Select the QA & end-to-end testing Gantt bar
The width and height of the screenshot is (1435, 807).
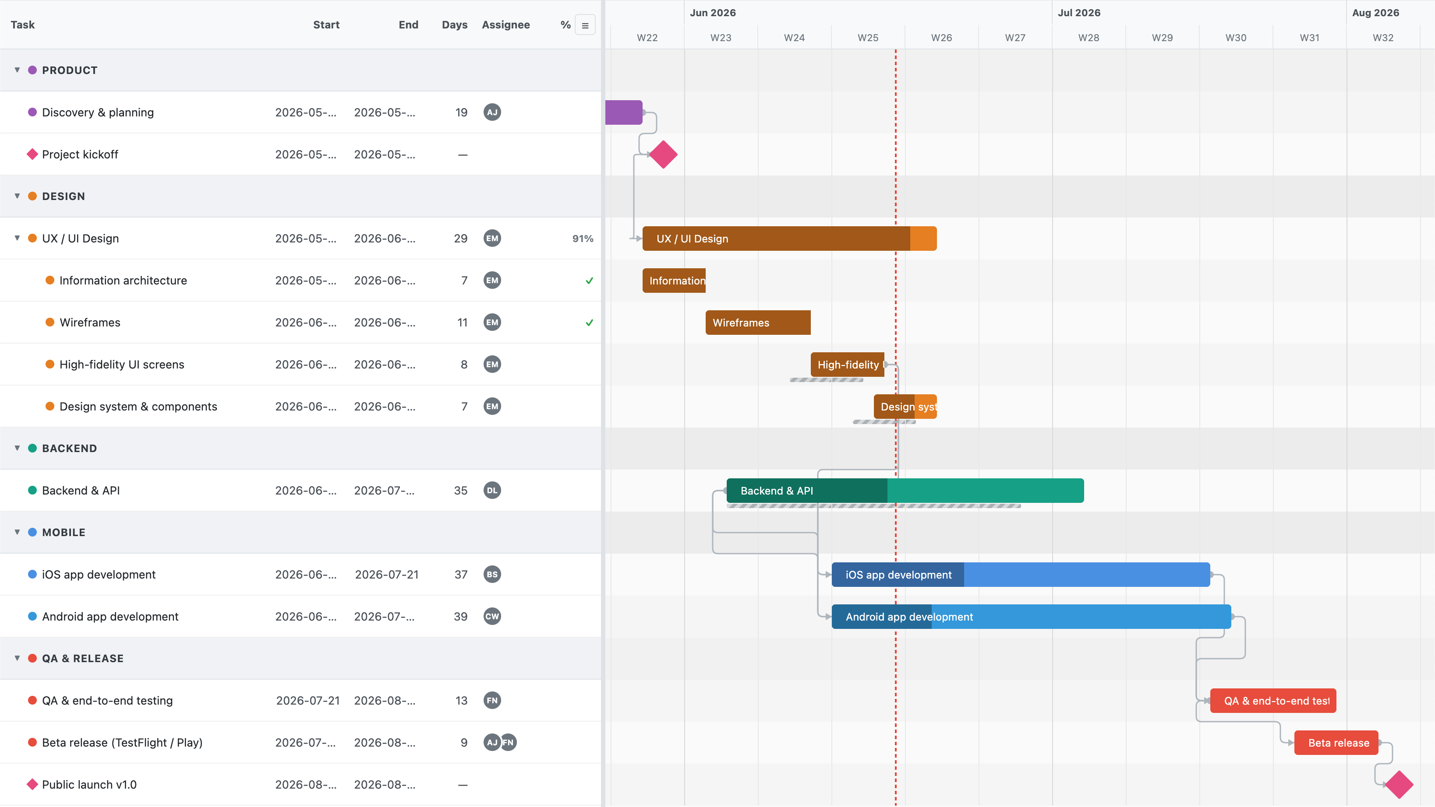[x=1273, y=700]
